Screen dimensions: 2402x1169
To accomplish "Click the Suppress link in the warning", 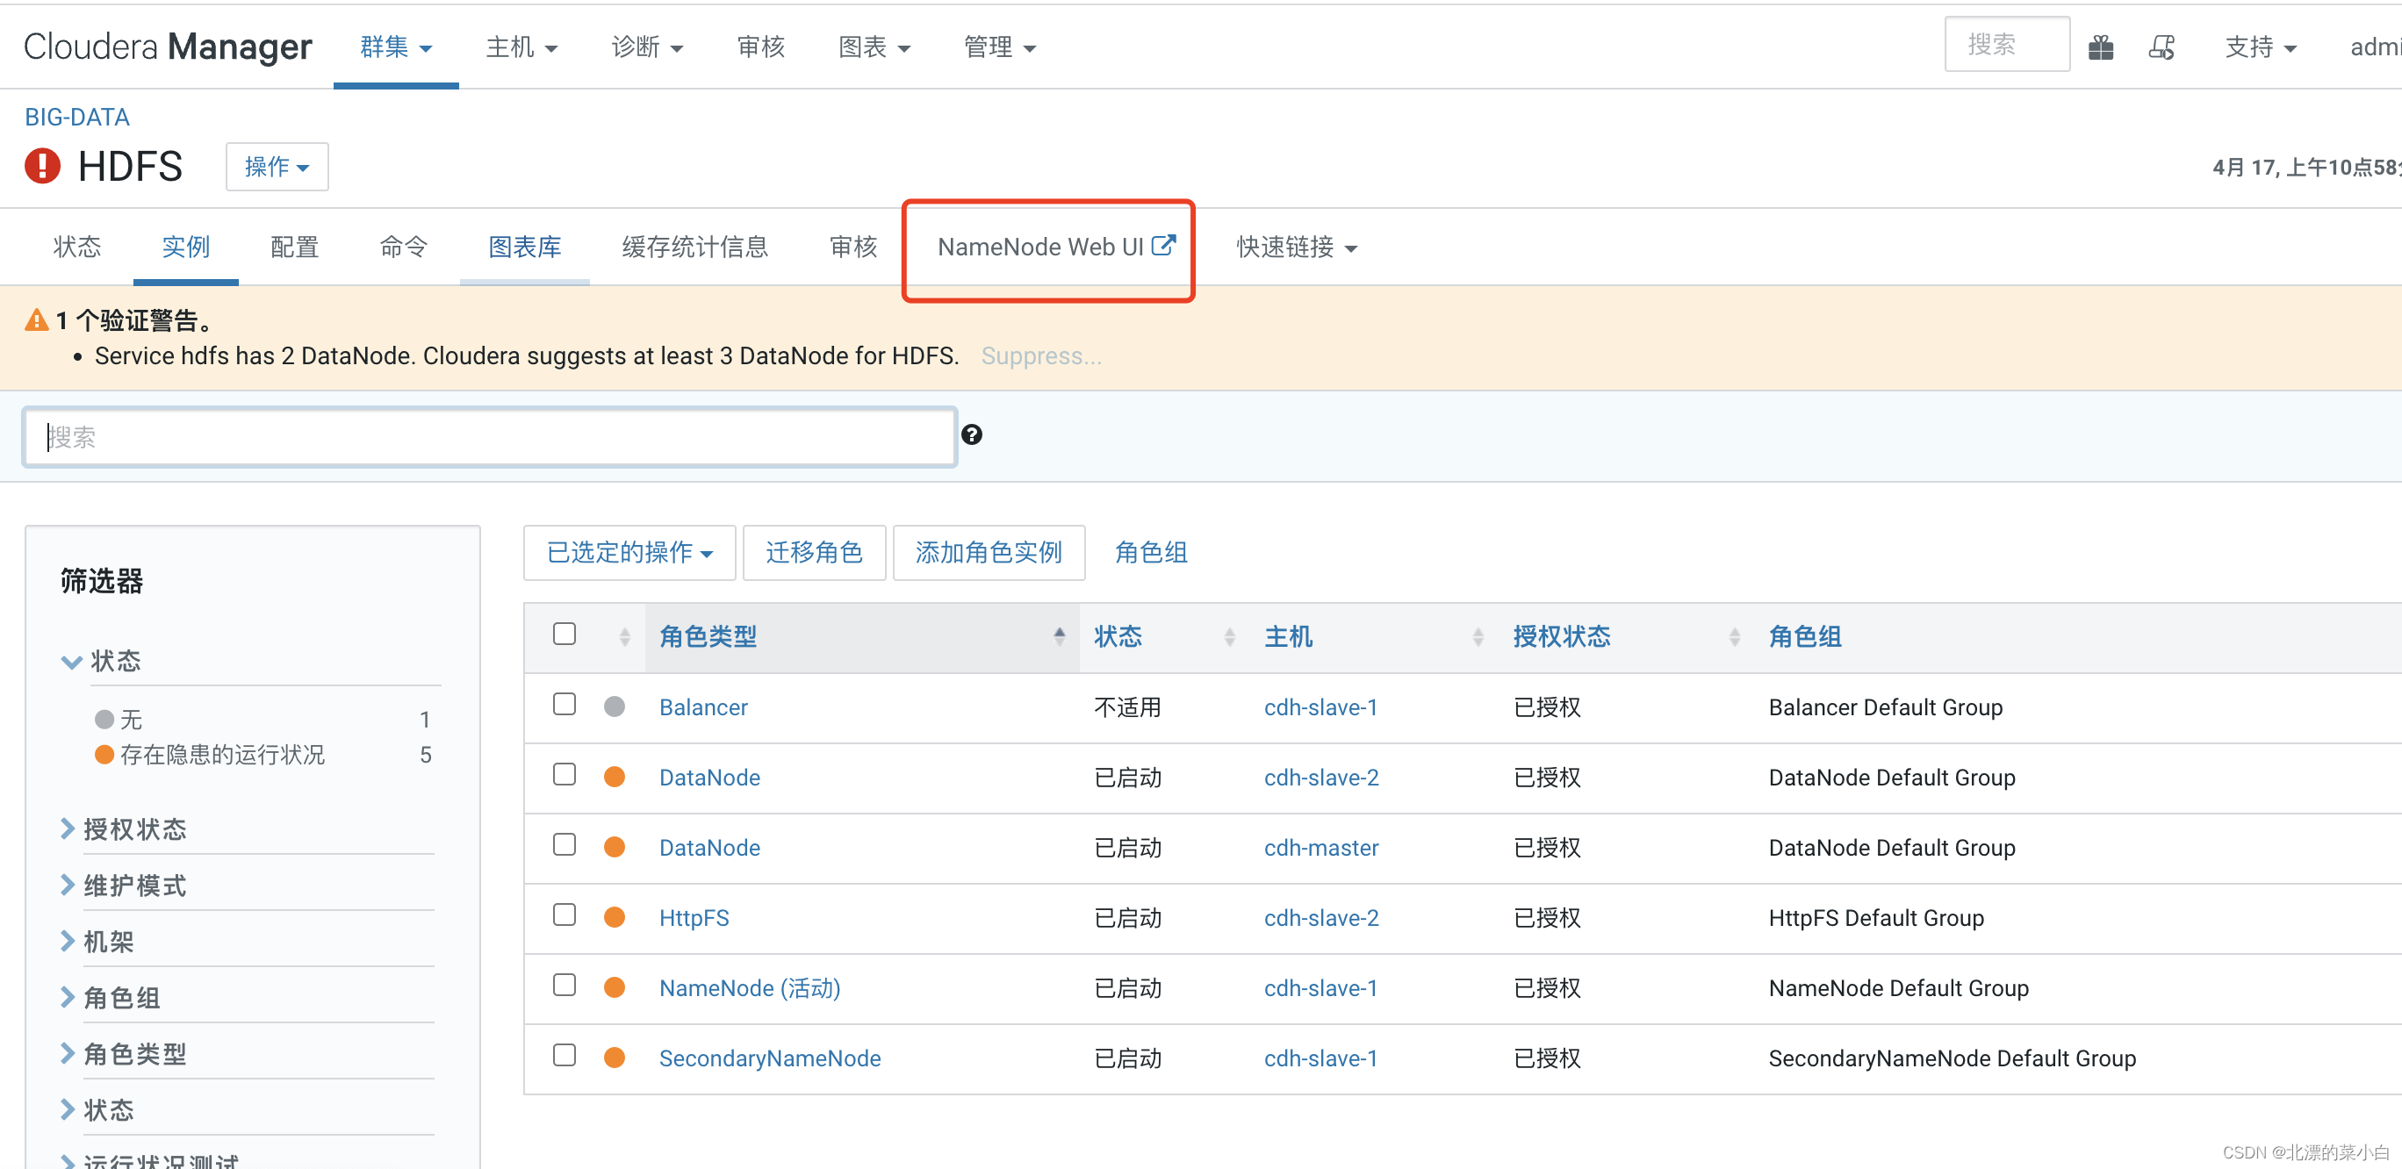I will pyautogui.click(x=1040, y=356).
